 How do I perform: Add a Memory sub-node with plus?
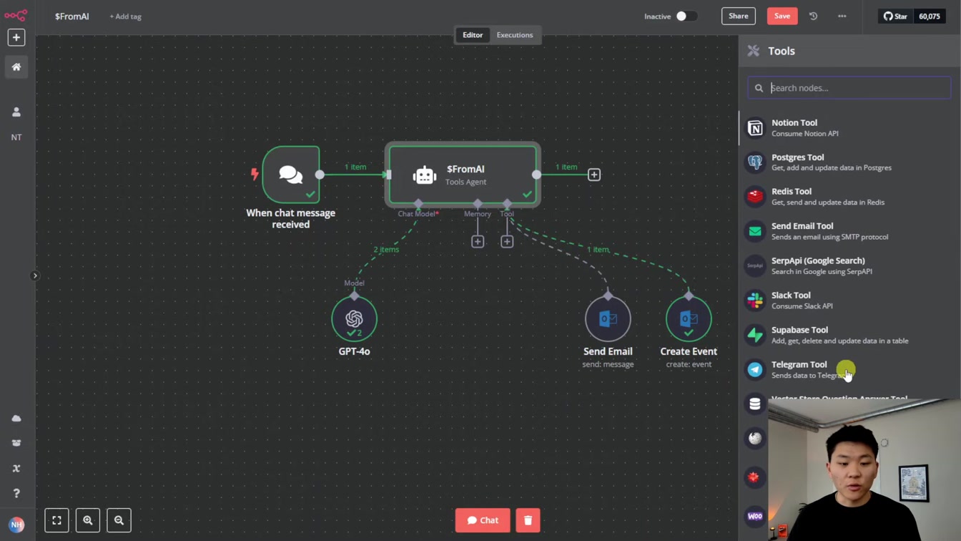(x=478, y=242)
